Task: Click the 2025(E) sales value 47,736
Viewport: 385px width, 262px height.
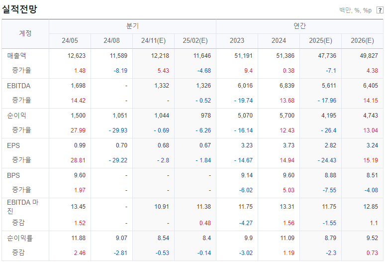Action: click(x=327, y=56)
